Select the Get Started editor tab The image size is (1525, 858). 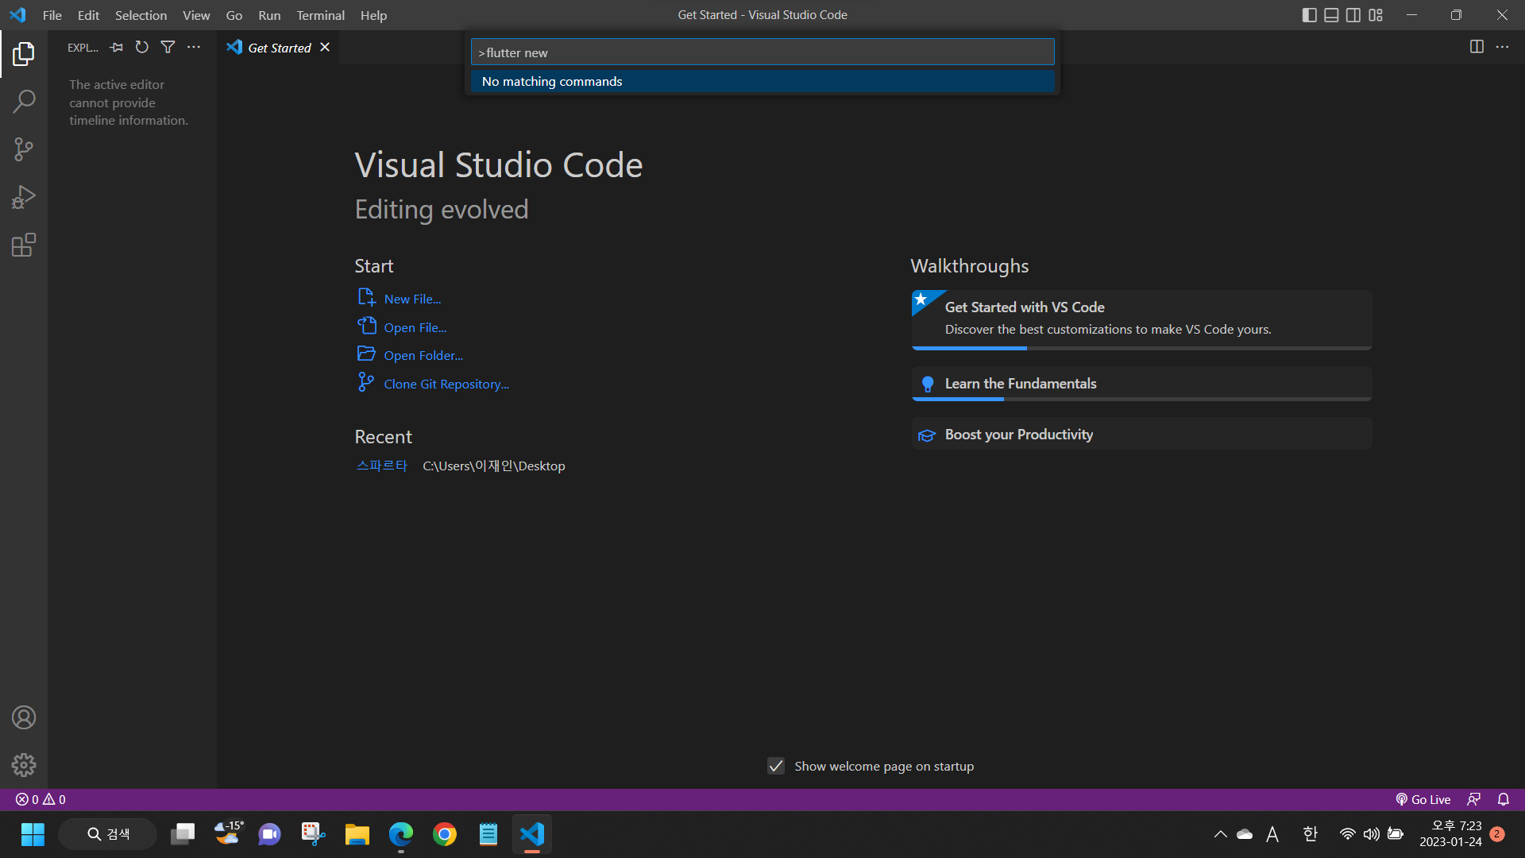[279, 48]
